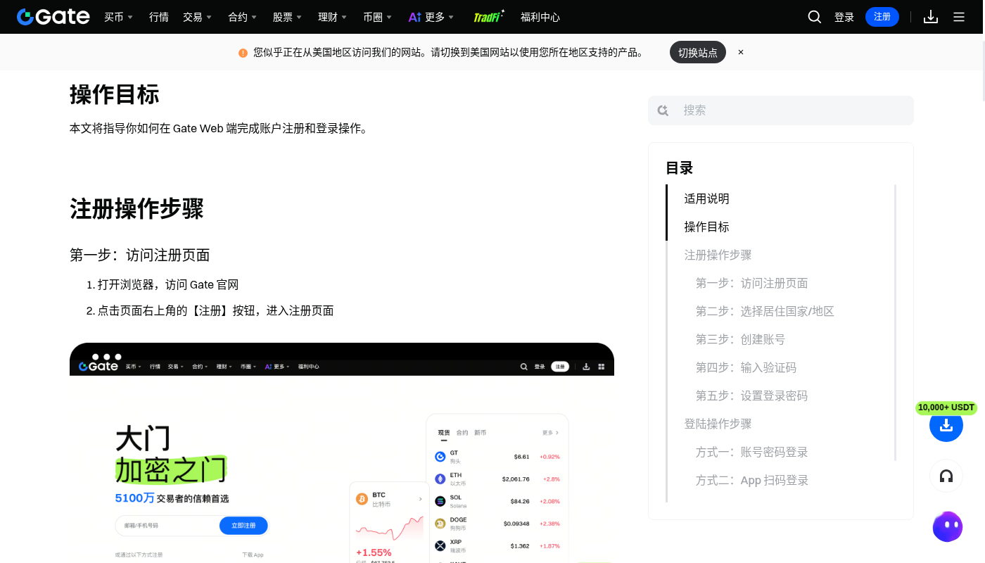The height and width of the screenshot is (563, 985).
Task: Click the registration page tutorial screenshot
Action: point(342,453)
